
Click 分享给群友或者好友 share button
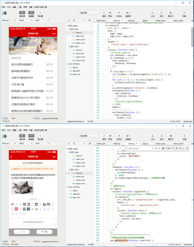click(x=33, y=222)
